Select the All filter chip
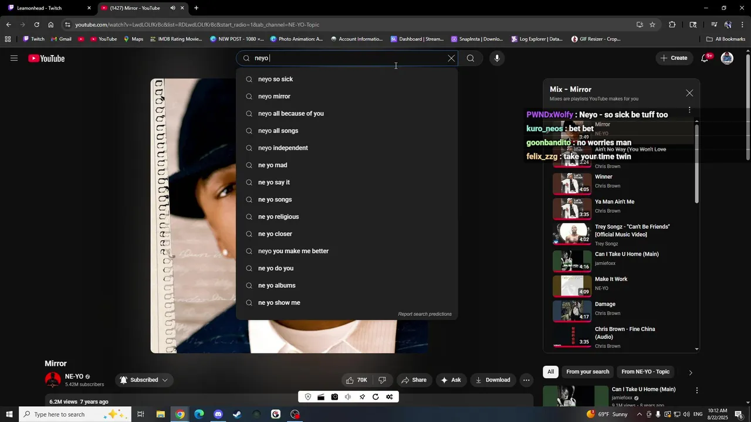751x422 pixels. 550,372
